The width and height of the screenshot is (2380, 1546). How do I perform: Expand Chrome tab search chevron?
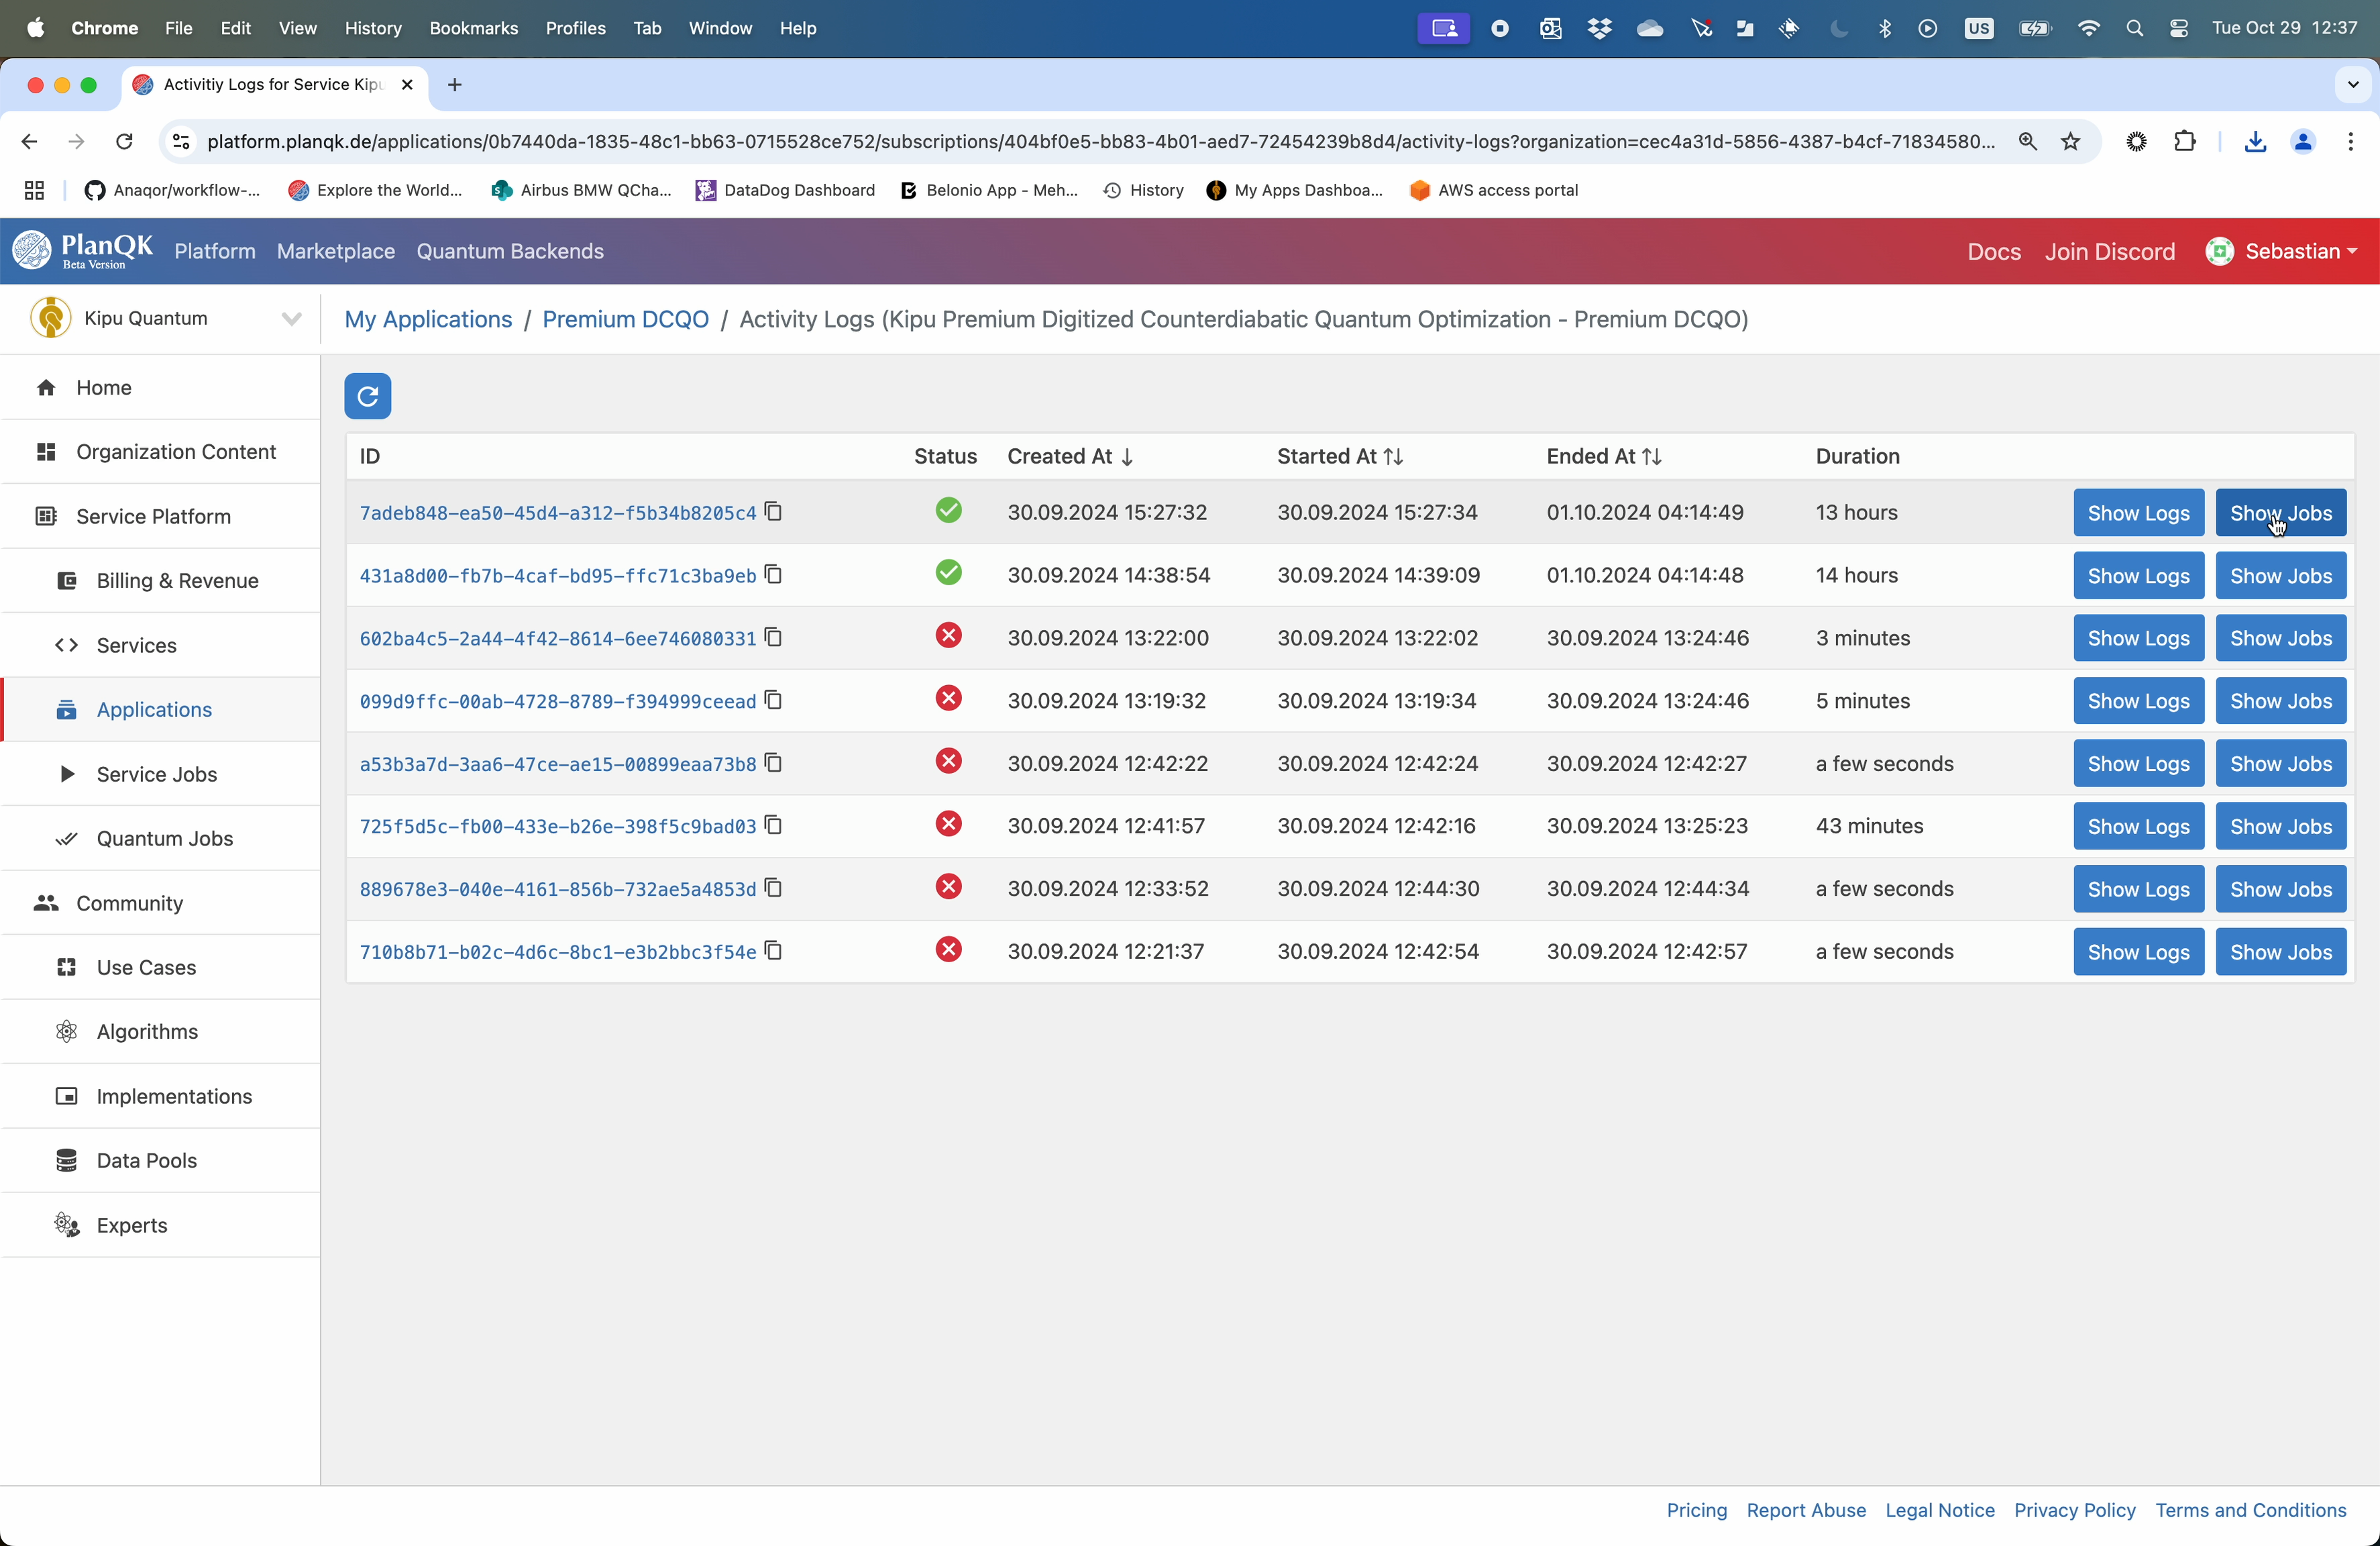(x=2352, y=85)
